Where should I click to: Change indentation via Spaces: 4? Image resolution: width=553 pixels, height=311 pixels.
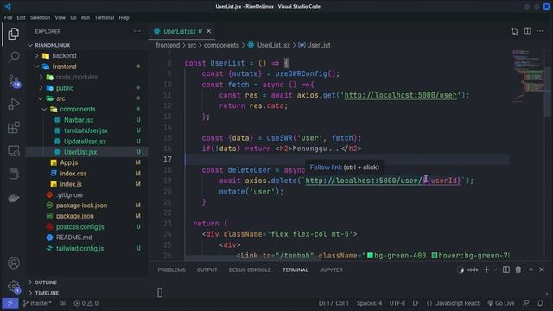[369, 303]
